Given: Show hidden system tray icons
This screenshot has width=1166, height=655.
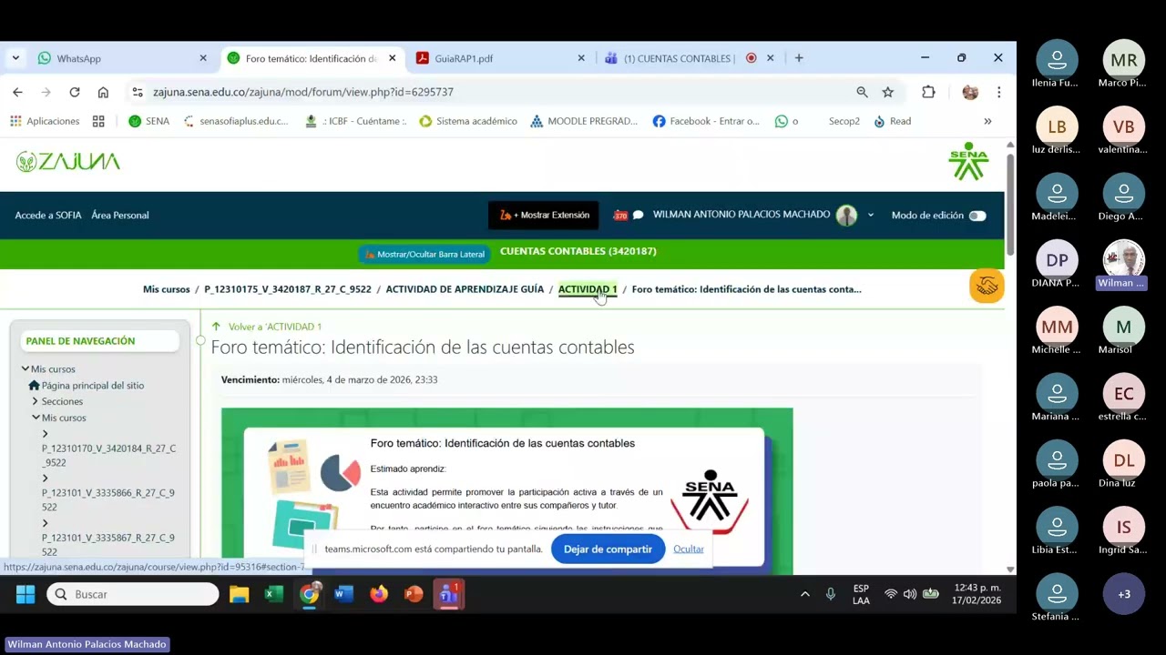Looking at the screenshot, I should click(x=804, y=595).
